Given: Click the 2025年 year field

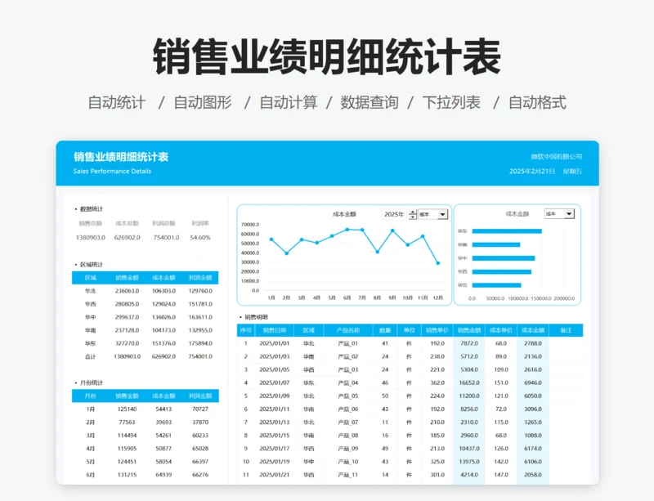Looking at the screenshot, I should point(394,214).
